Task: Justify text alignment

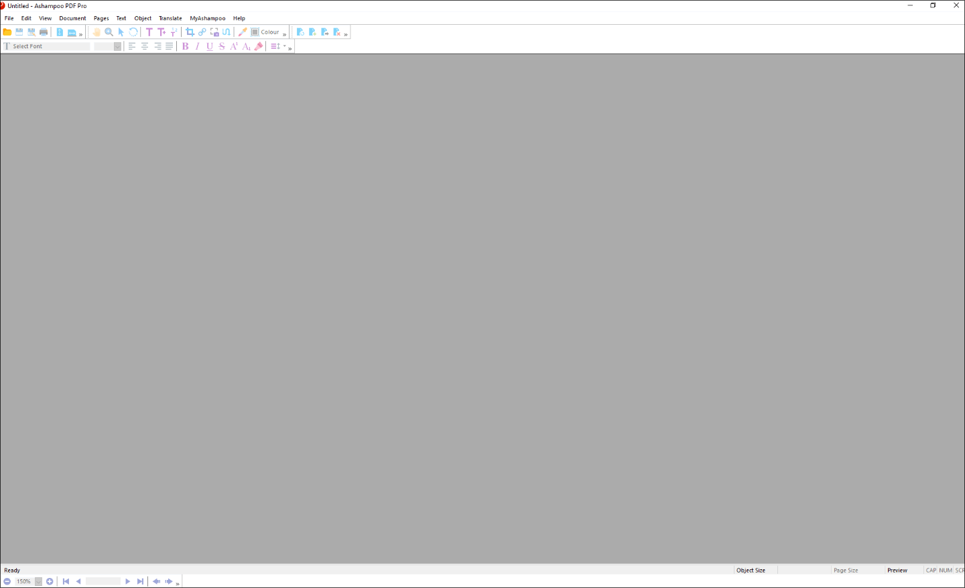Action: [x=170, y=46]
